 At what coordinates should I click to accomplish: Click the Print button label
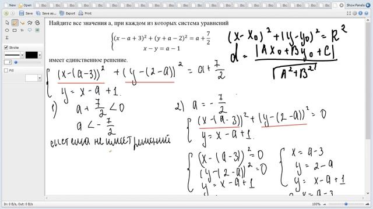(88, 13)
